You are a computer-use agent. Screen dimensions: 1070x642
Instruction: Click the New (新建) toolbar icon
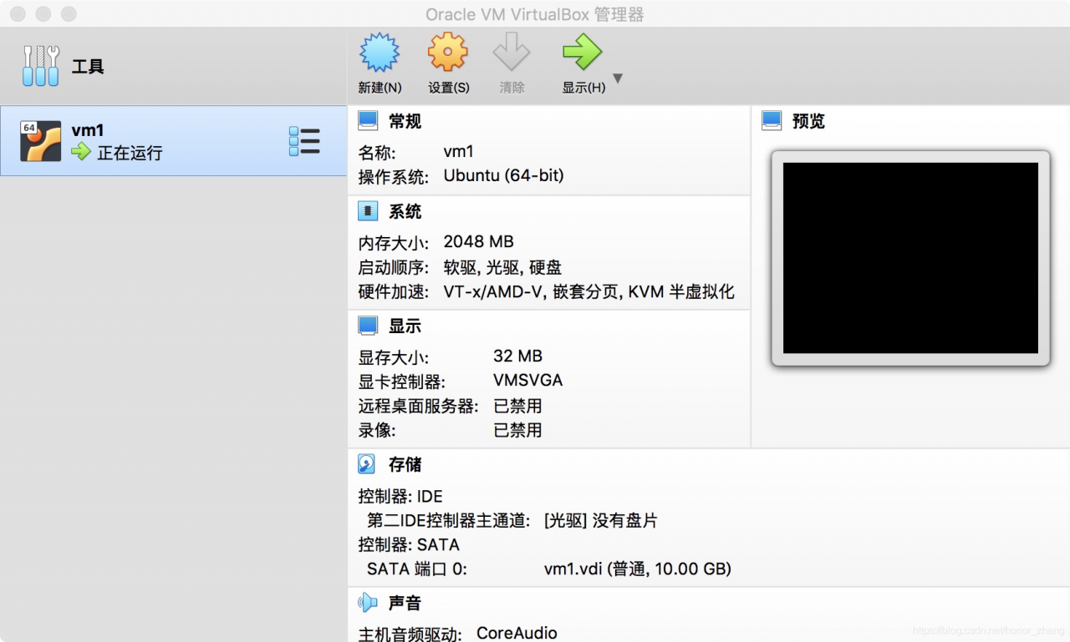click(x=380, y=52)
